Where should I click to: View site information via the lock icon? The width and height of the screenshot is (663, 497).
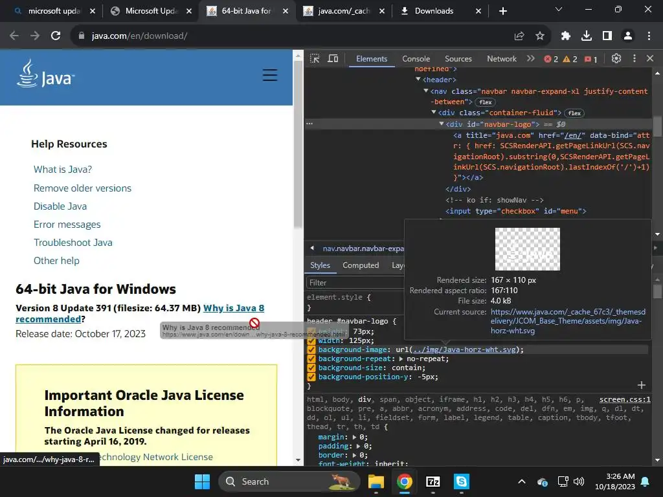pyautogui.click(x=82, y=36)
